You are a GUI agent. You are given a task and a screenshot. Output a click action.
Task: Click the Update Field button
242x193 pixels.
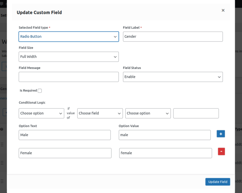point(218,182)
